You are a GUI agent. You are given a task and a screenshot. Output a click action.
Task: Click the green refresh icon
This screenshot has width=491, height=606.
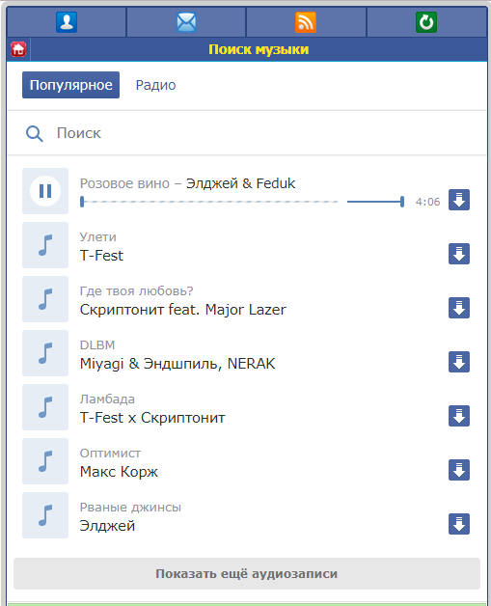426,22
